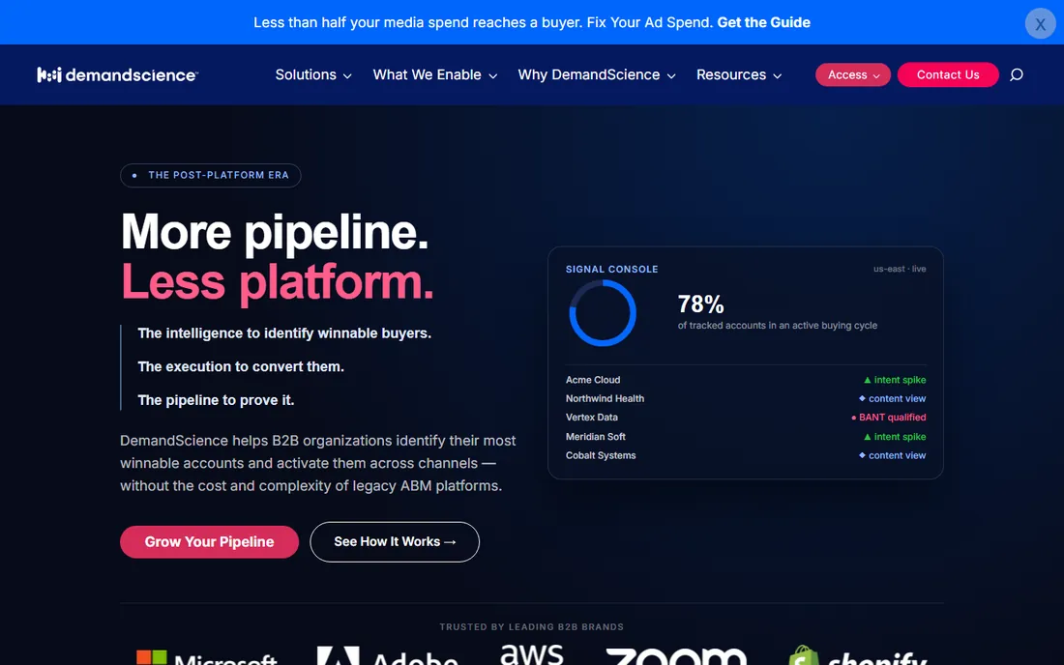Open the Access dropdown button
This screenshot has width=1064, height=665.
pyautogui.click(x=853, y=74)
